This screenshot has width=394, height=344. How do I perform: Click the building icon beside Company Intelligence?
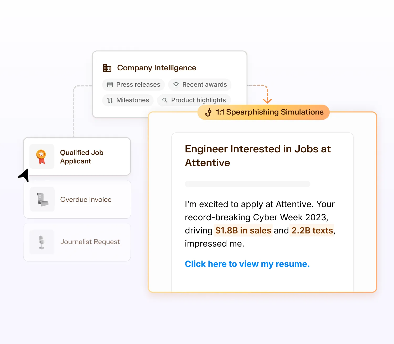point(107,67)
